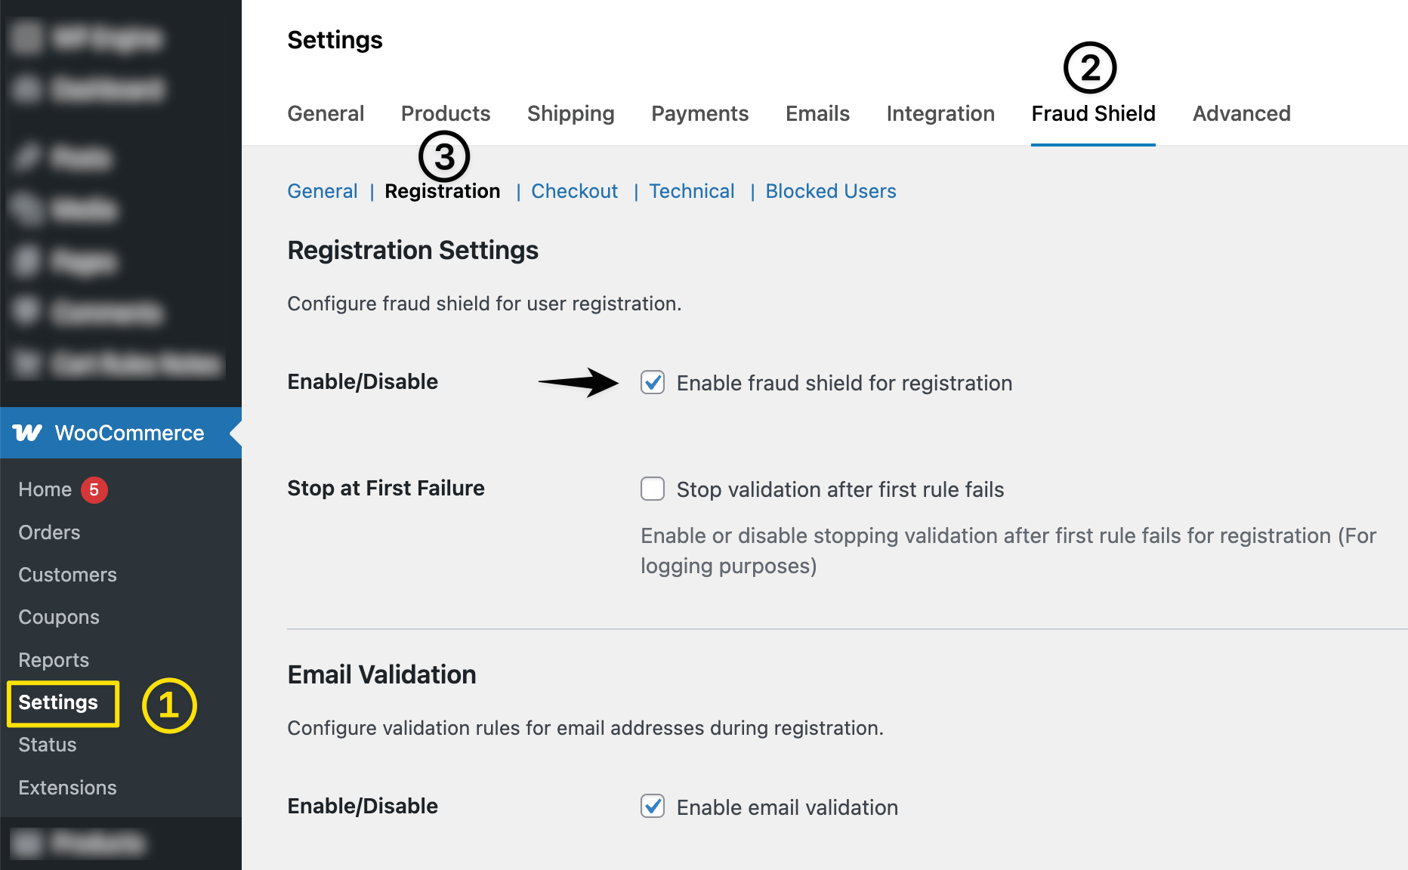Switch to the Advanced settings tab
Image resolution: width=1408 pixels, height=870 pixels.
(x=1241, y=113)
